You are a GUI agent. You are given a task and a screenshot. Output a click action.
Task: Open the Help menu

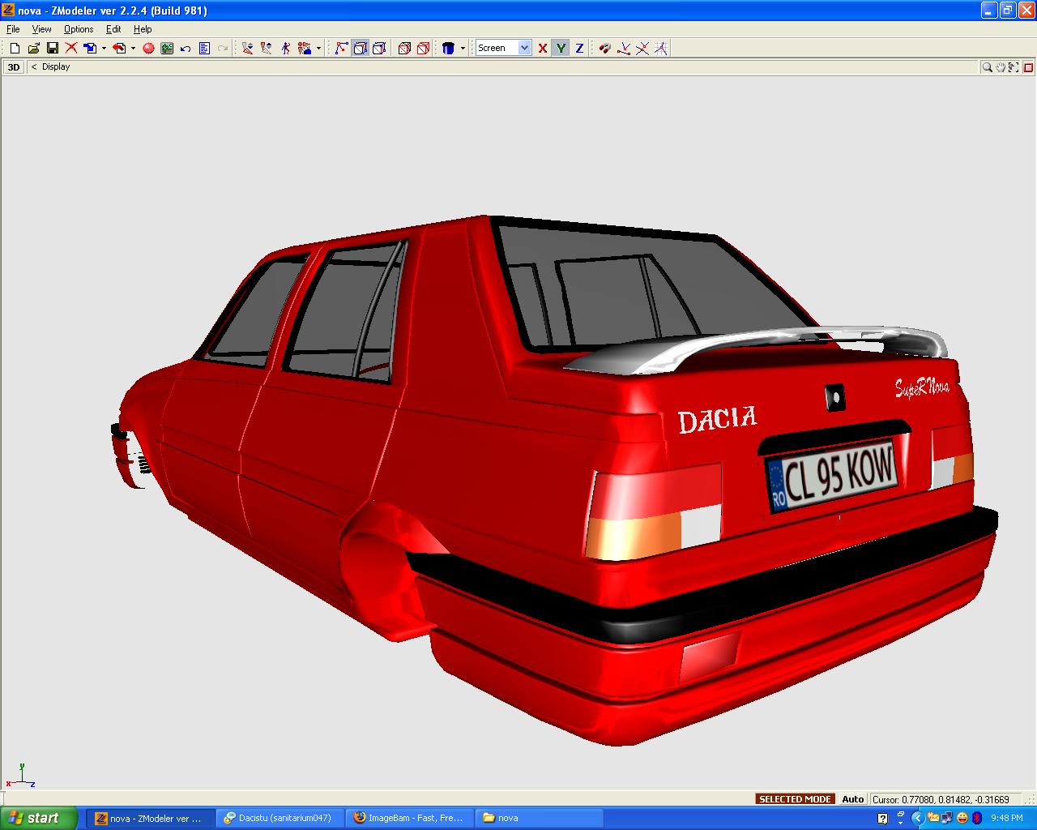143,29
